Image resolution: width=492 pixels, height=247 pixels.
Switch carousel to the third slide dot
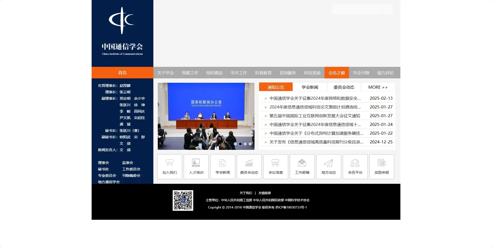245,144
